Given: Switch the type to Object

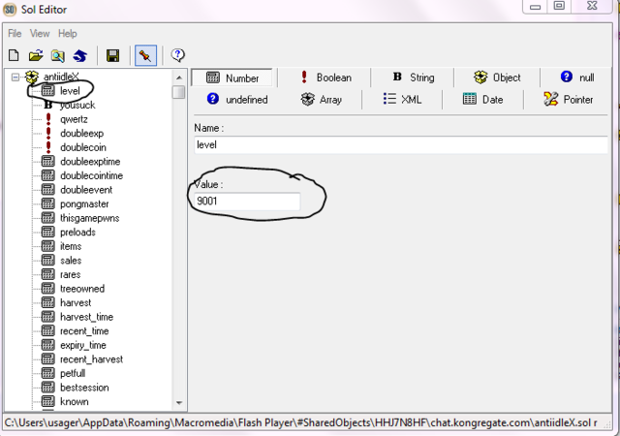Looking at the screenshot, I should coord(497,78).
